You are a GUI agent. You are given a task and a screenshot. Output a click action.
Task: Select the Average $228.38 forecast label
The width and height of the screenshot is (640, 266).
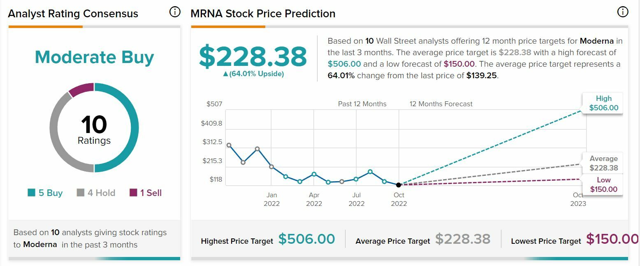coord(603,163)
